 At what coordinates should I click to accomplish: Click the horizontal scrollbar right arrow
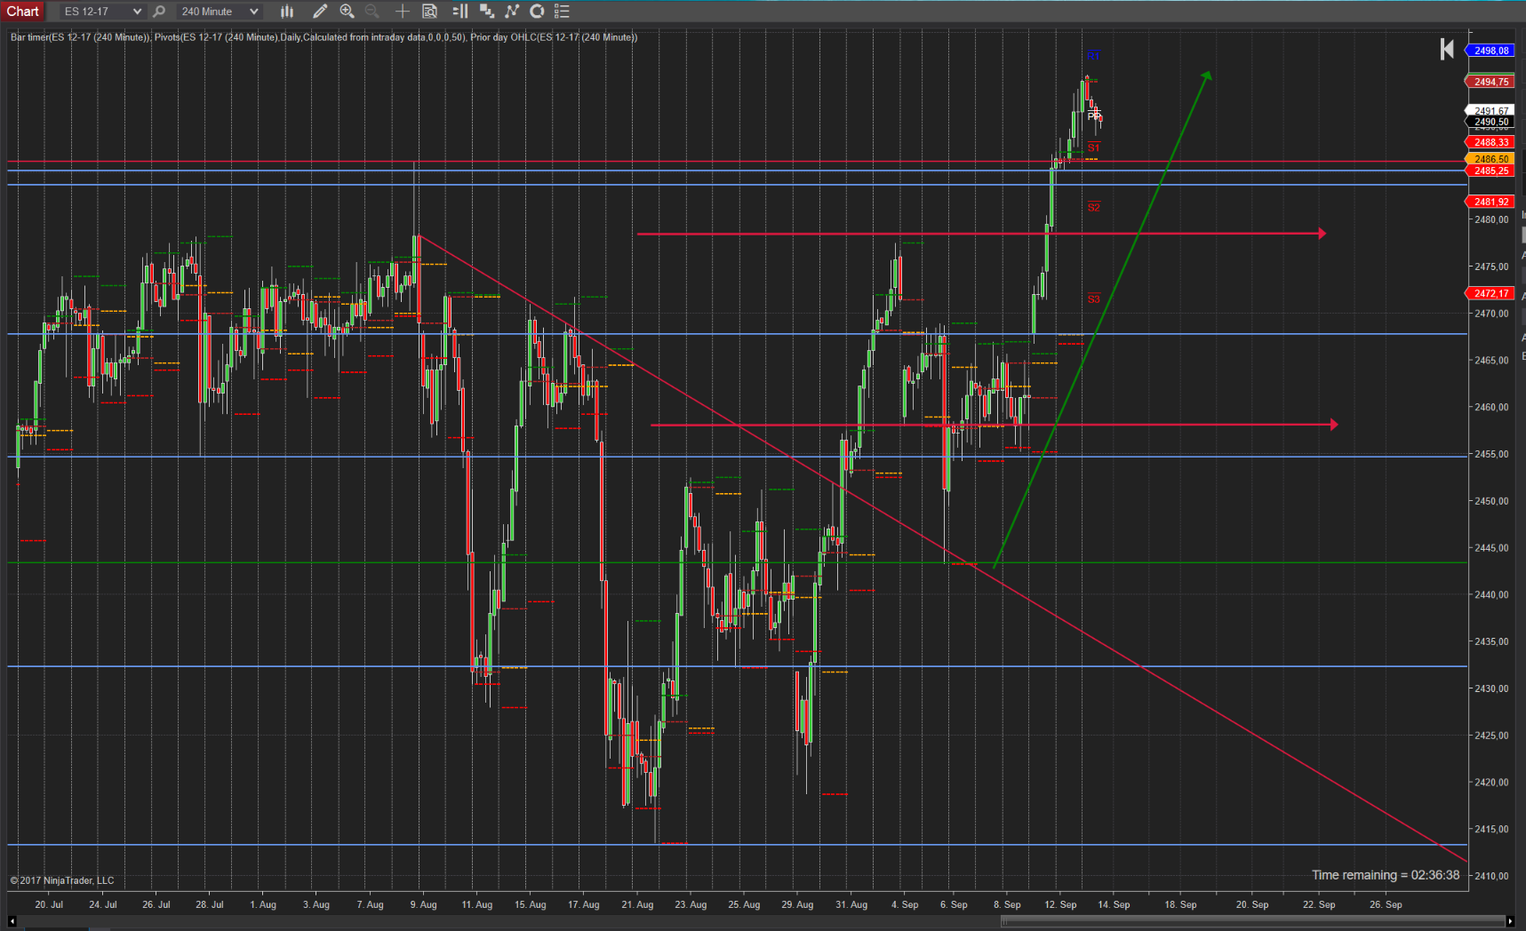[x=1509, y=921]
